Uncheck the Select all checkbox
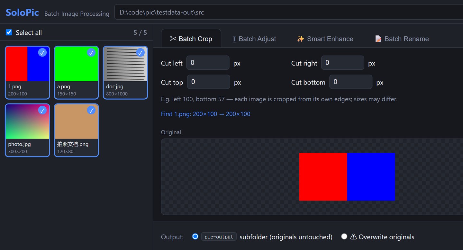This screenshot has width=463, height=250. (9, 32)
